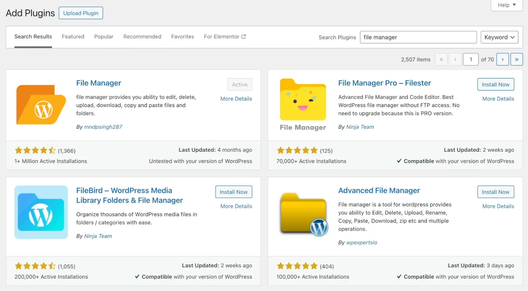Click the For Elementor external link icon
The image size is (528, 291).
tap(244, 37)
